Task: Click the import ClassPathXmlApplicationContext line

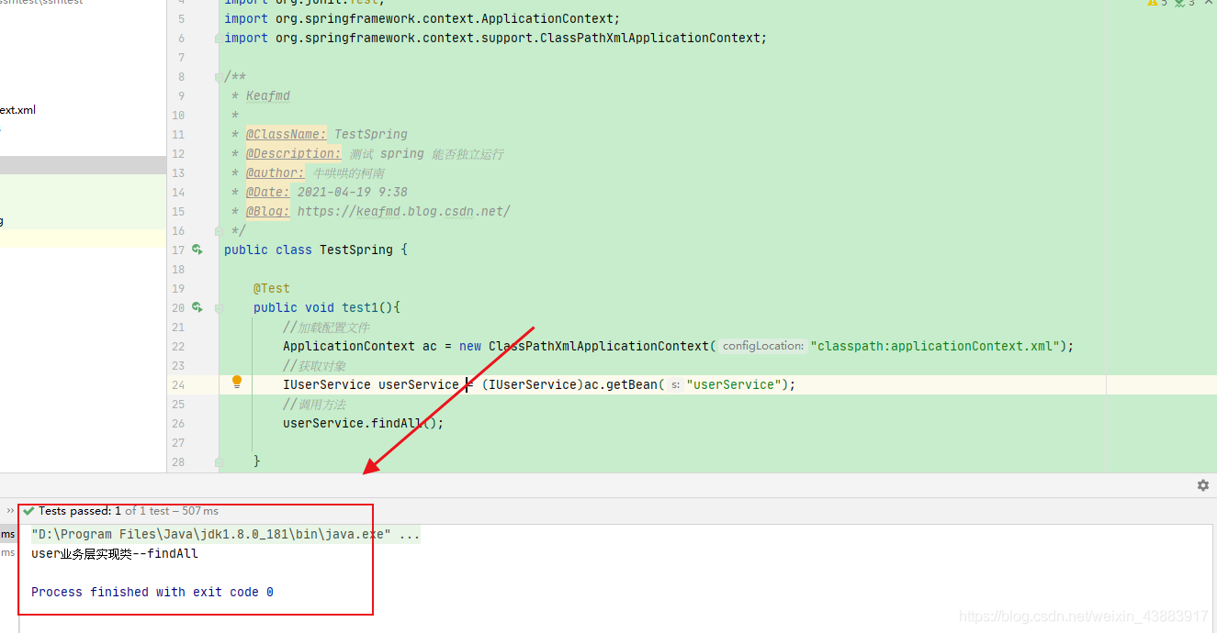Action: [496, 38]
